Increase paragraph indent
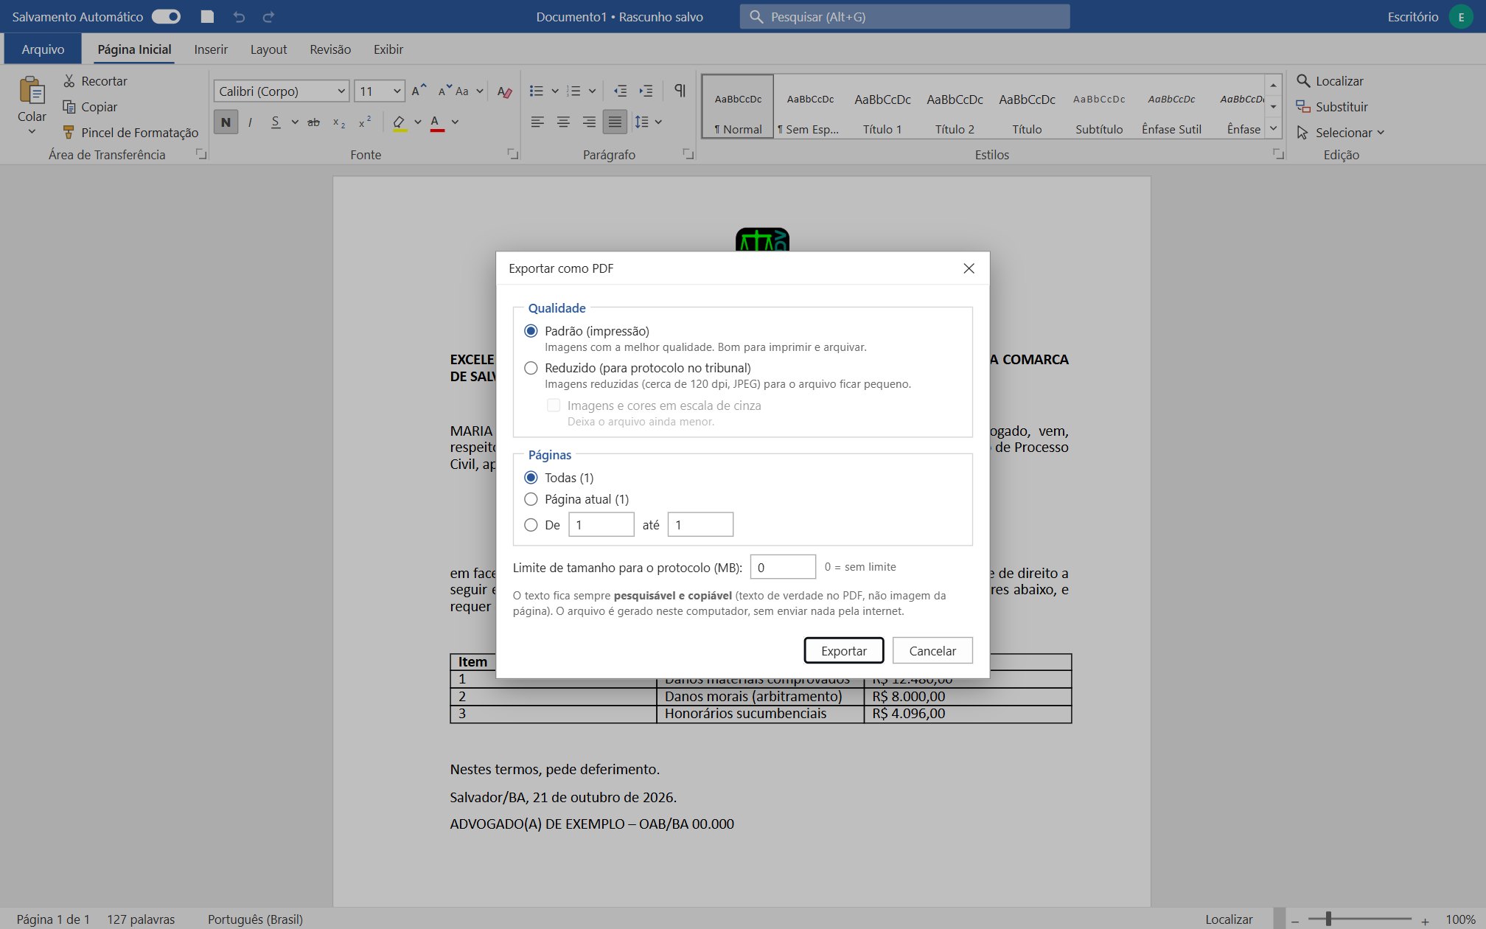This screenshot has width=1486, height=929. click(x=646, y=91)
